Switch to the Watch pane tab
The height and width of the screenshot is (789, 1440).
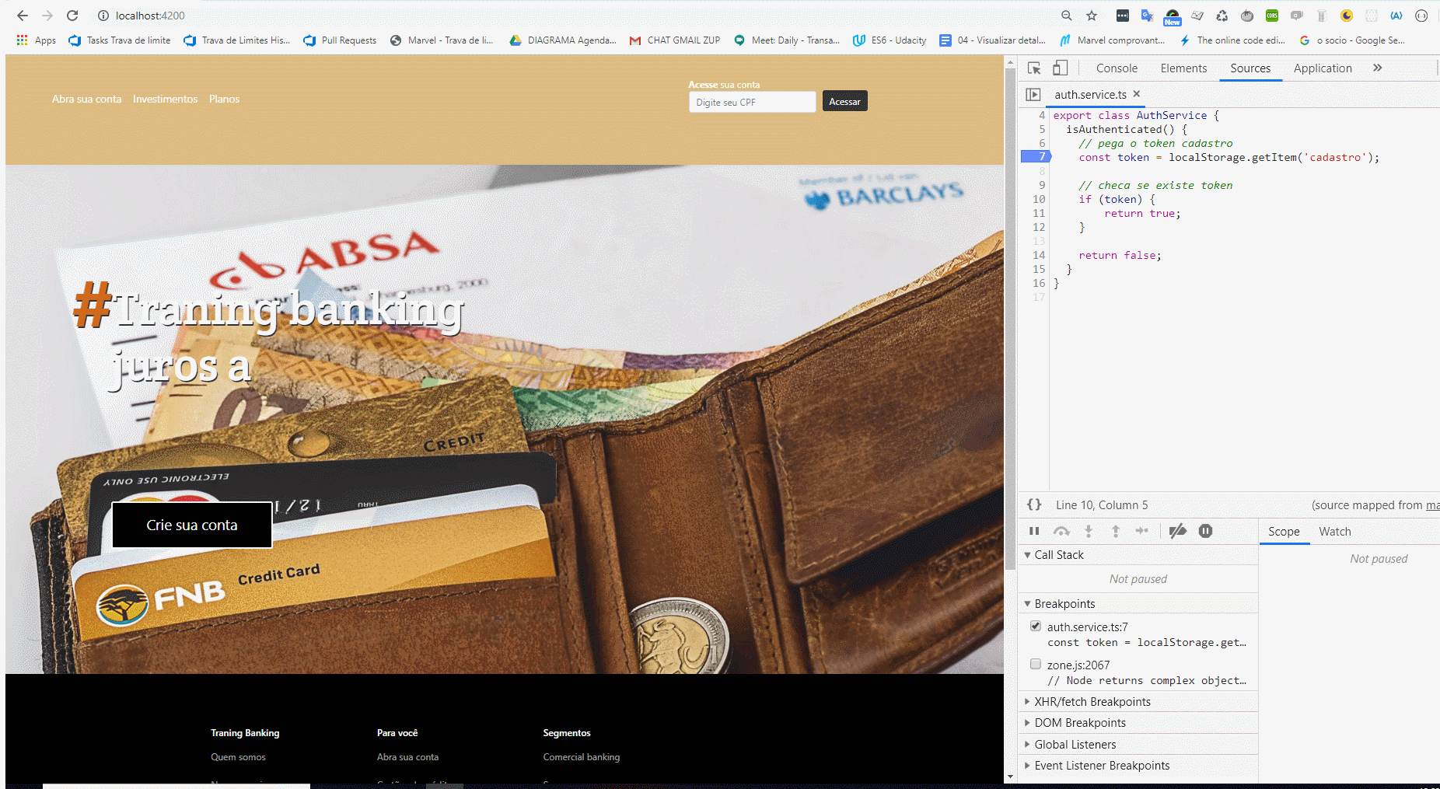point(1335,532)
